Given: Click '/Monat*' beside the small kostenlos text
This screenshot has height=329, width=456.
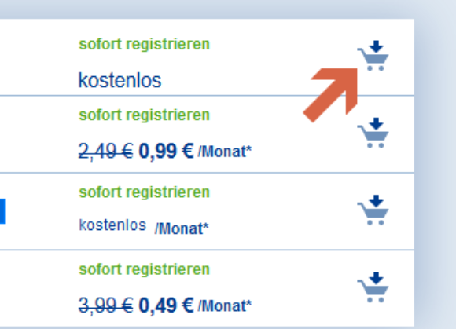Looking at the screenshot, I should tap(182, 228).
